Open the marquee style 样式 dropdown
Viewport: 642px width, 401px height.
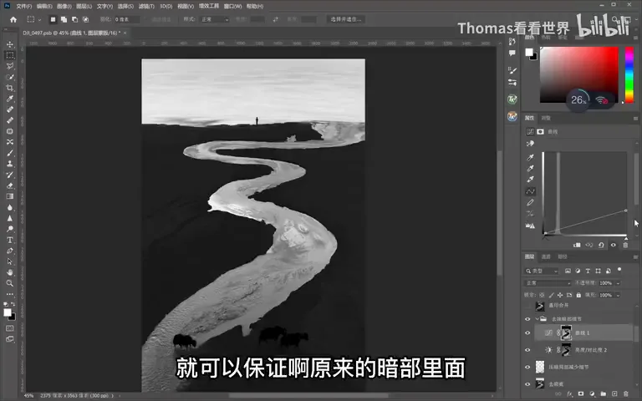pos(215,19)
